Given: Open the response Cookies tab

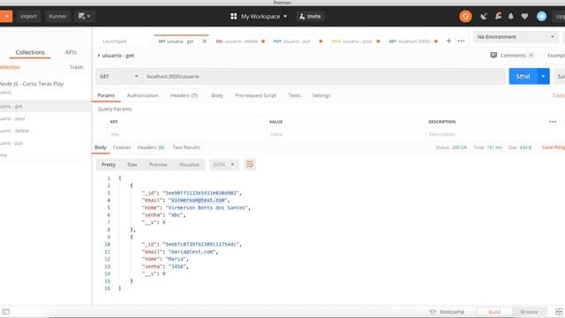Looking at the screenshot, I should coord(122,148).
